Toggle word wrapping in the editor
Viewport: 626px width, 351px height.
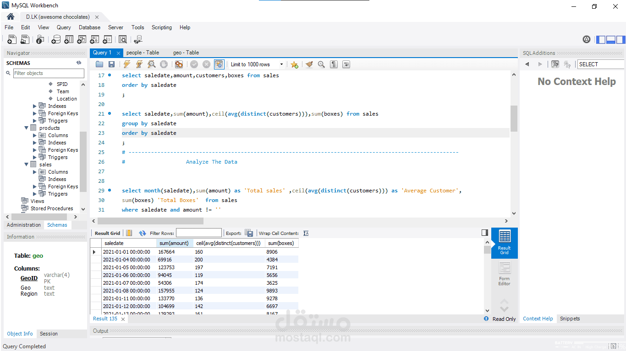click(346, 64)
